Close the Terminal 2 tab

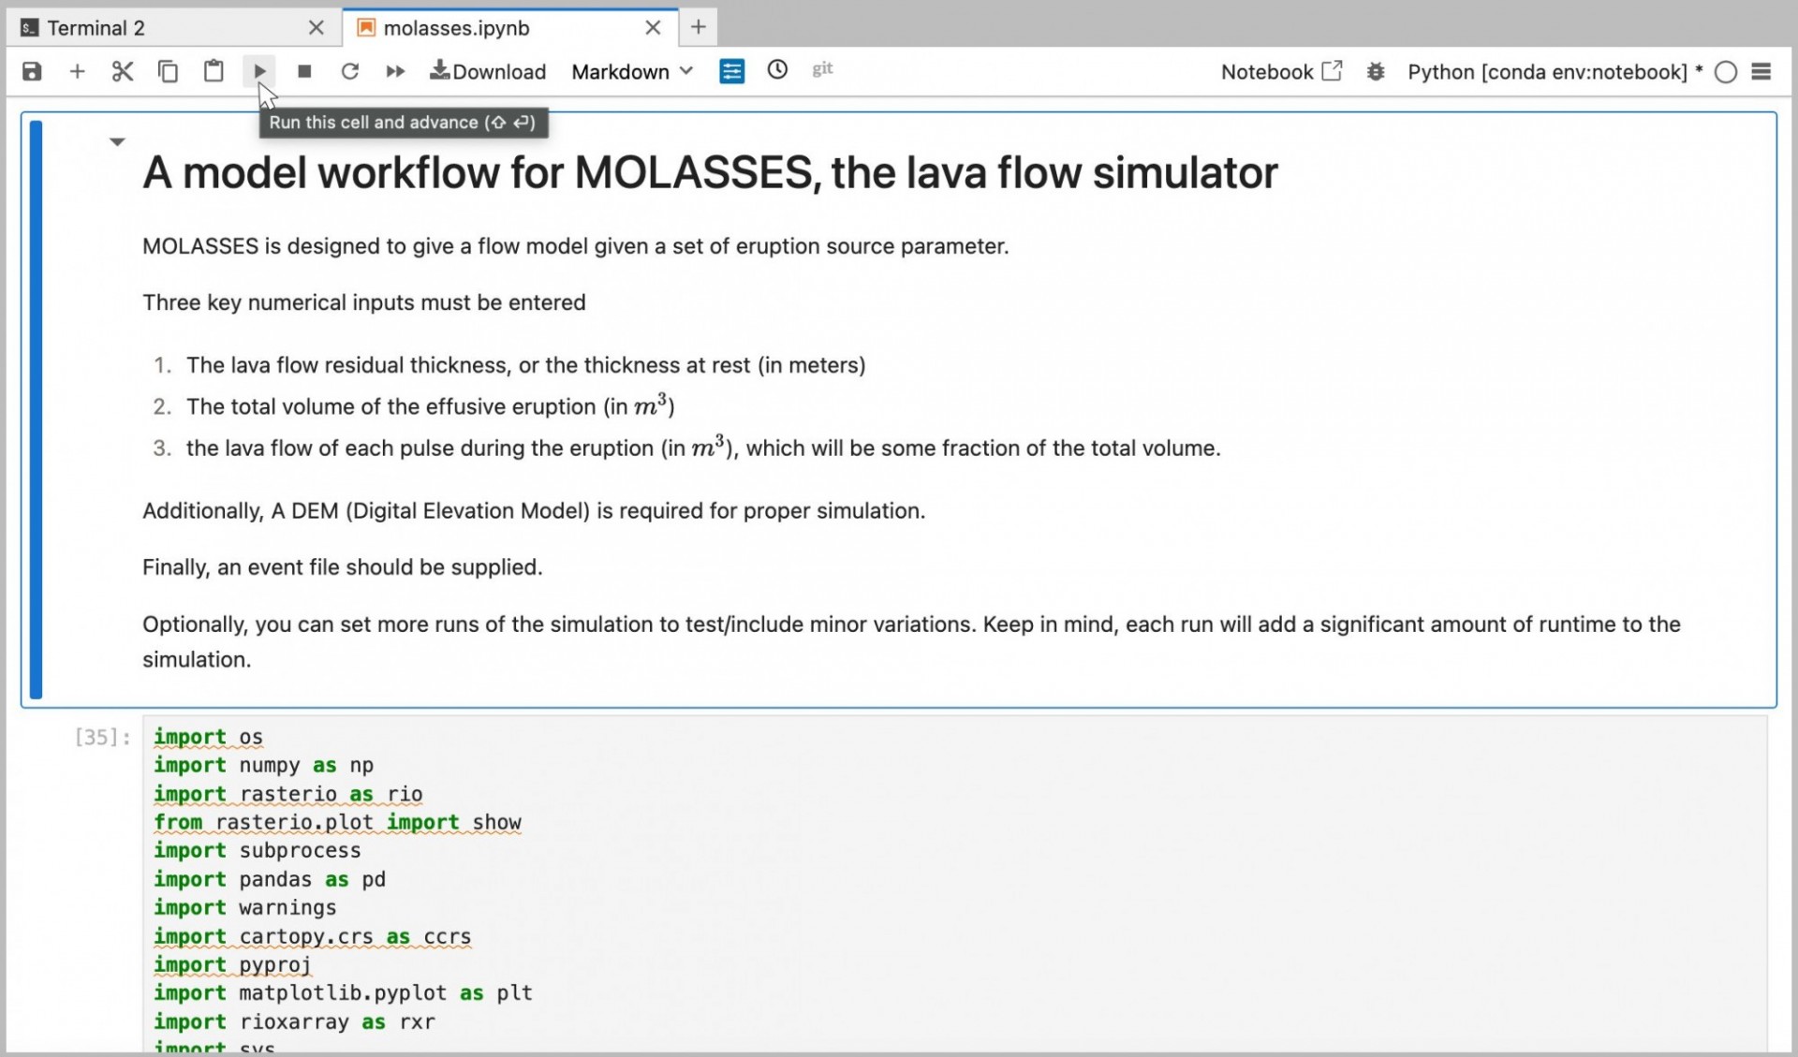click(316, 28)
